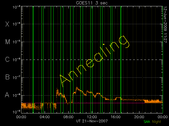
Task: Click the 12-Jun-2009 11:27 timestamp
Action: click(x=165, y=24)
